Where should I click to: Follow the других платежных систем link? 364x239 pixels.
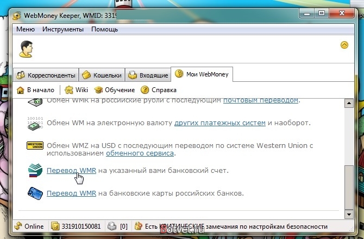point(220,122)
